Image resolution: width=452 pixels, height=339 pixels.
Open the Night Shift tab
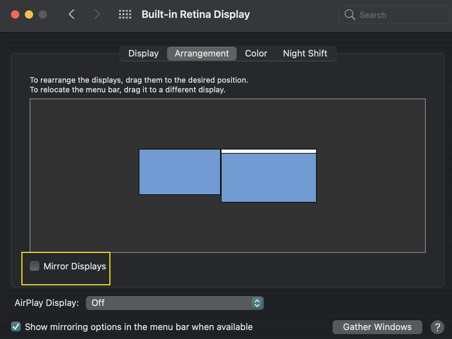pos(305,53)
